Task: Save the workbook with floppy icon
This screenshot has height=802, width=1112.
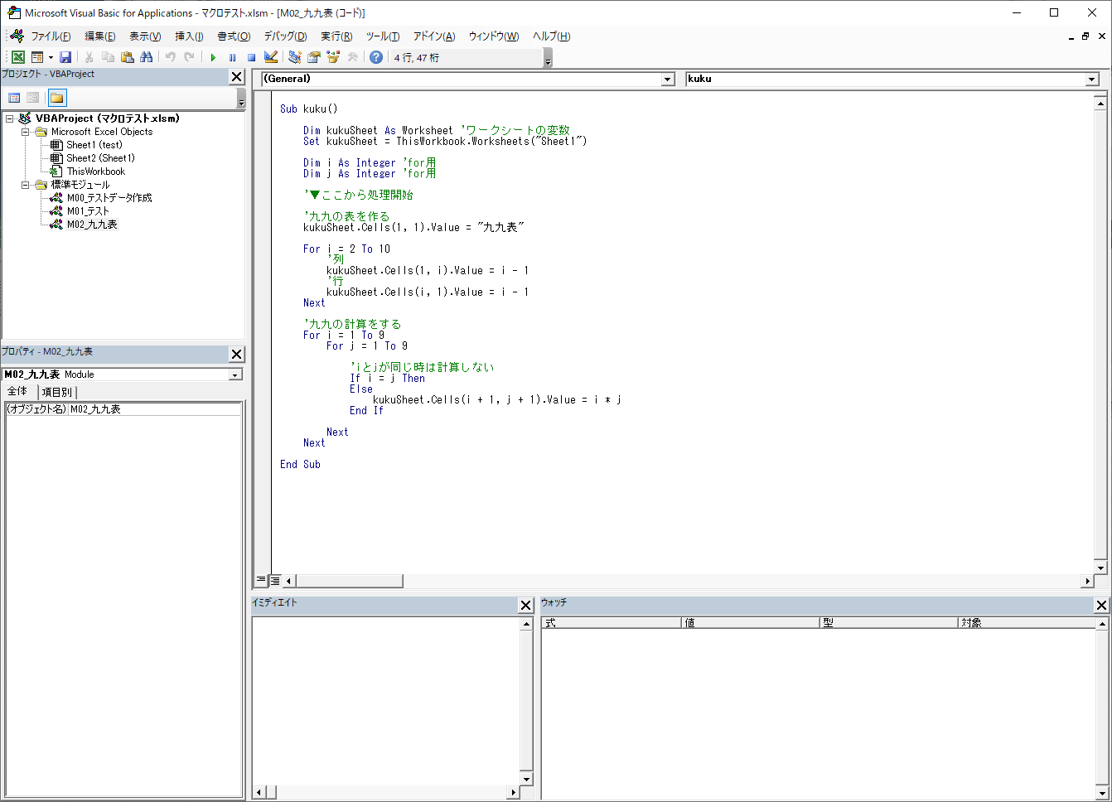Action: click(x=65, y=57)
